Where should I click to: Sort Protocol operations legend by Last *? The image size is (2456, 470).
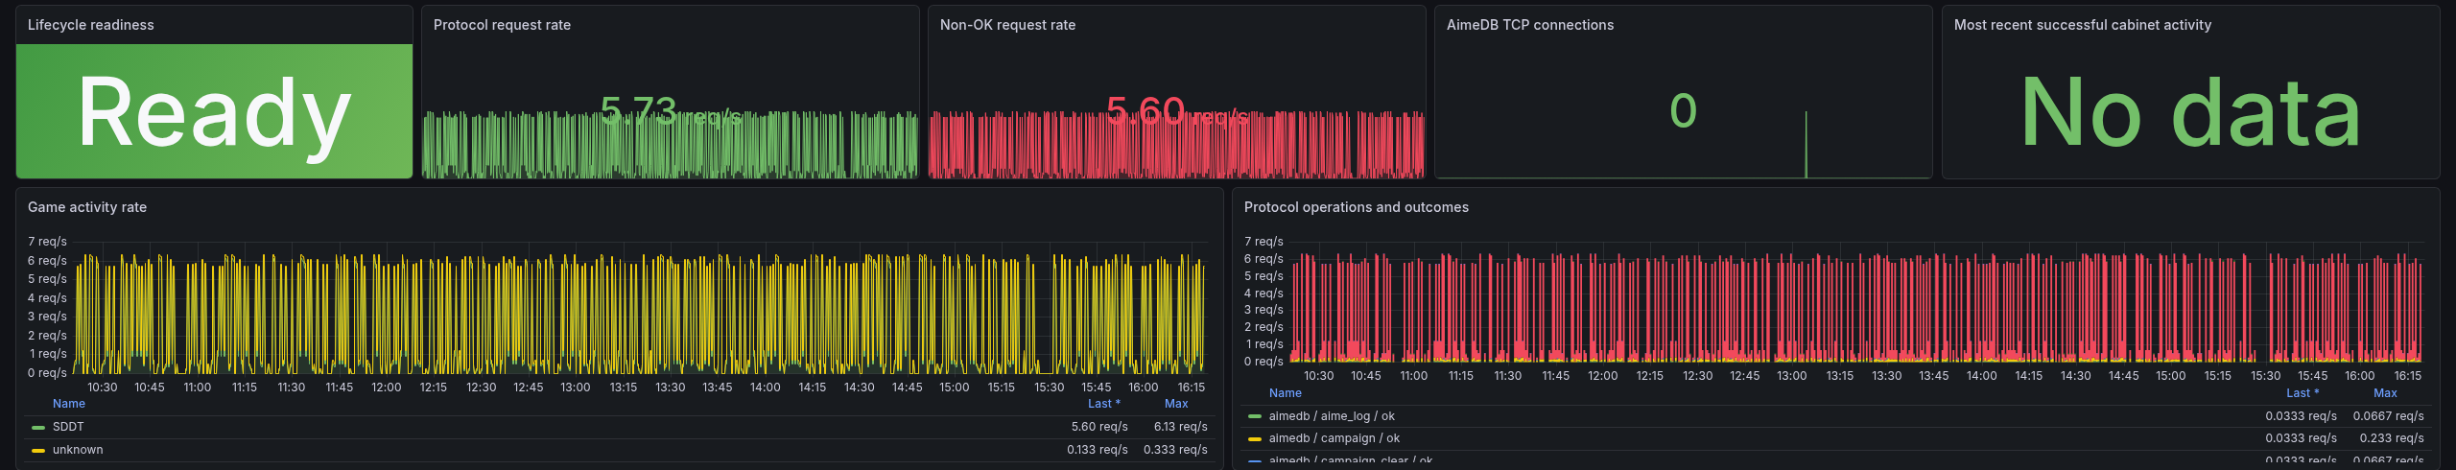click(x=2302, y=393)
